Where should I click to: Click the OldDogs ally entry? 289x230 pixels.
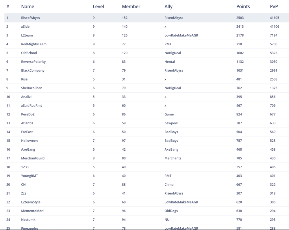pos(171,211)
